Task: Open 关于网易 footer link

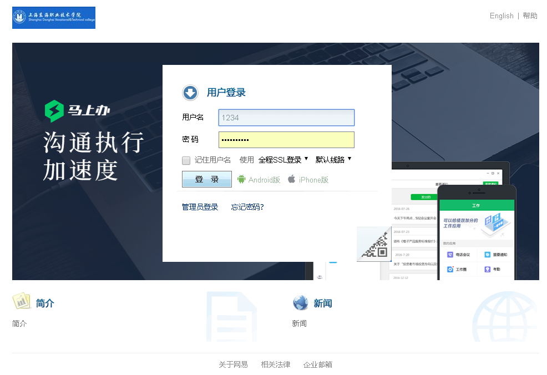Action: click(233, 364)
